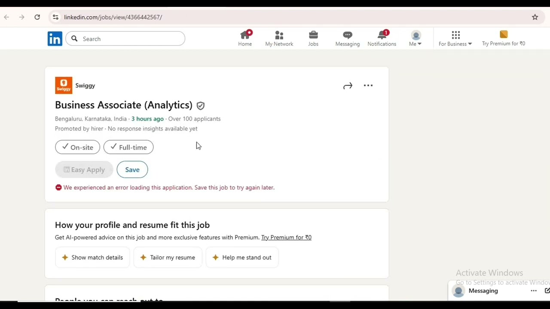
Task: Click Show match details button
Action: point(92,257)
